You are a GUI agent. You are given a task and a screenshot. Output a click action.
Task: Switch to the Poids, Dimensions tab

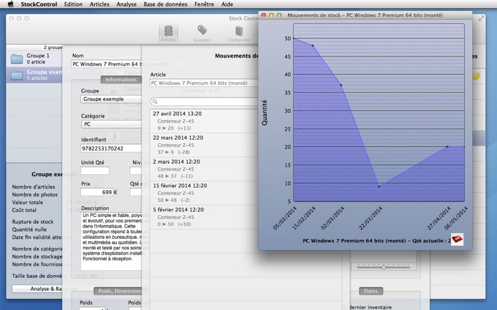[118, 291]
